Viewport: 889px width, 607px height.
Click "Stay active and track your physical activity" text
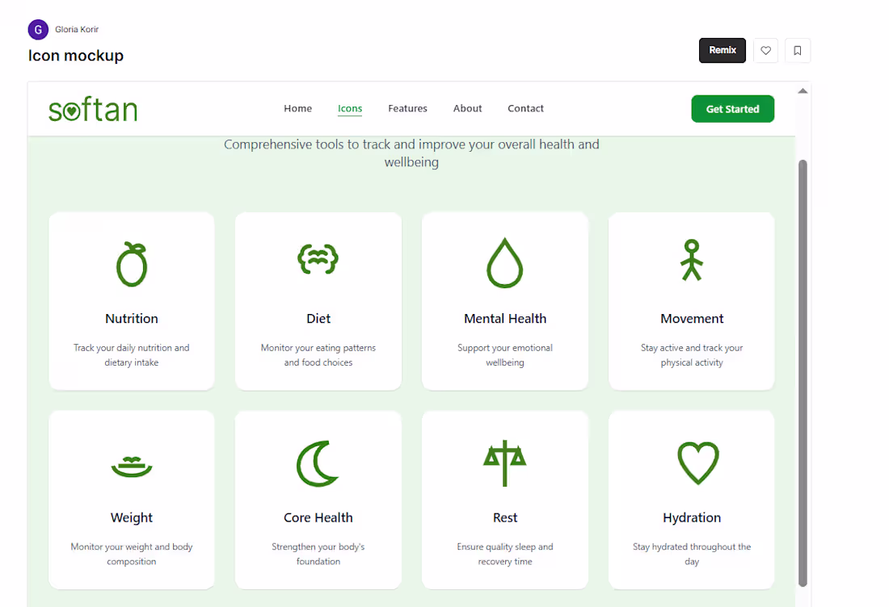[692, 355]
